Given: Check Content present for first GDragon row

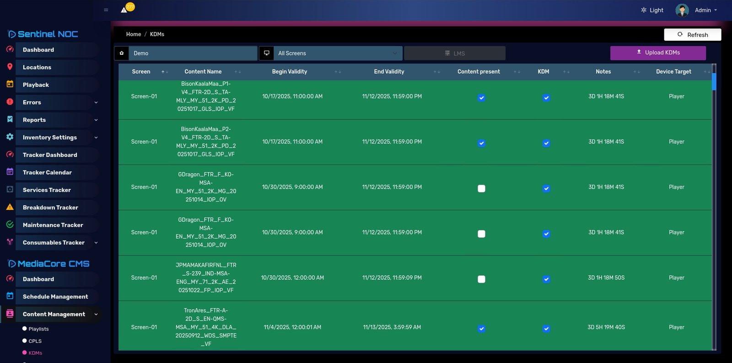Looking at the screenshot, I should tap(481, 188).
